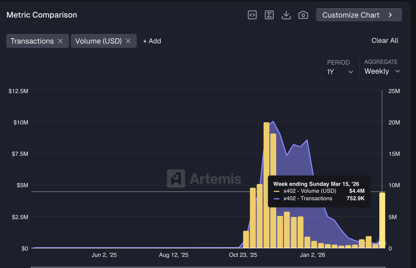The height and width of the screenshot is (268, 416).
Task: Open the embed code icon
Action: click(252, 15)
